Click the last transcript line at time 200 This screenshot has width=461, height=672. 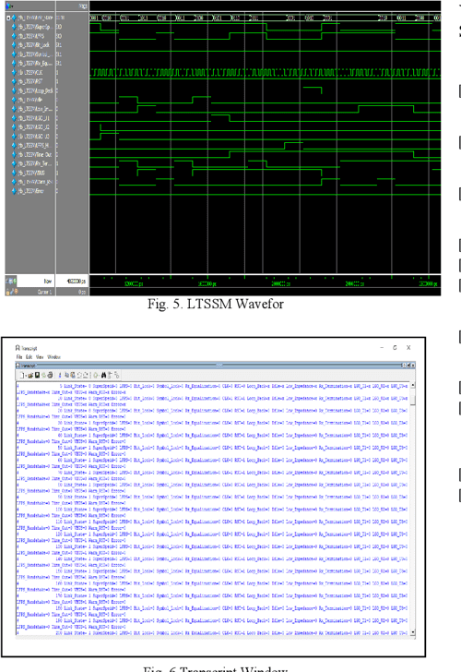click(x=212, y=632)
